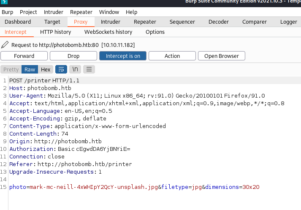Click the Drop button
The width and height of the screenshot is (301, 210).
[x=73, y=56]
